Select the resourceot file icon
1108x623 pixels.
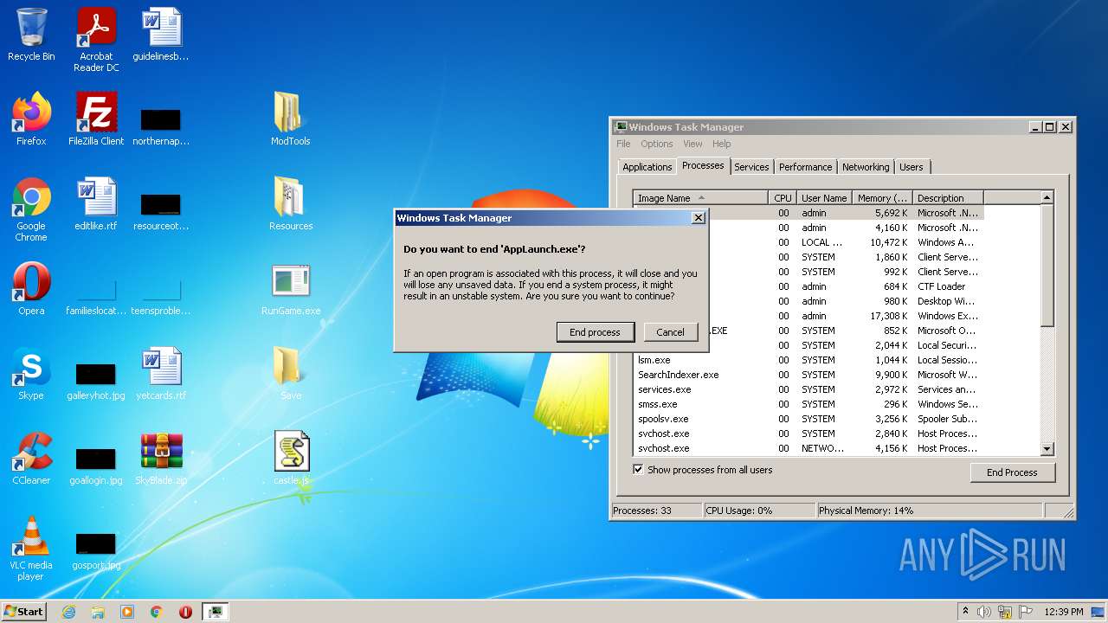point(161,211)
